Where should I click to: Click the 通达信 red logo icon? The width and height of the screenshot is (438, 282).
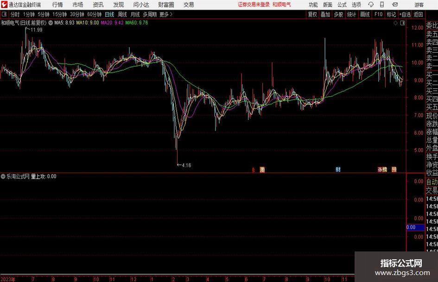pyautogui.click(x=4, y=5)
